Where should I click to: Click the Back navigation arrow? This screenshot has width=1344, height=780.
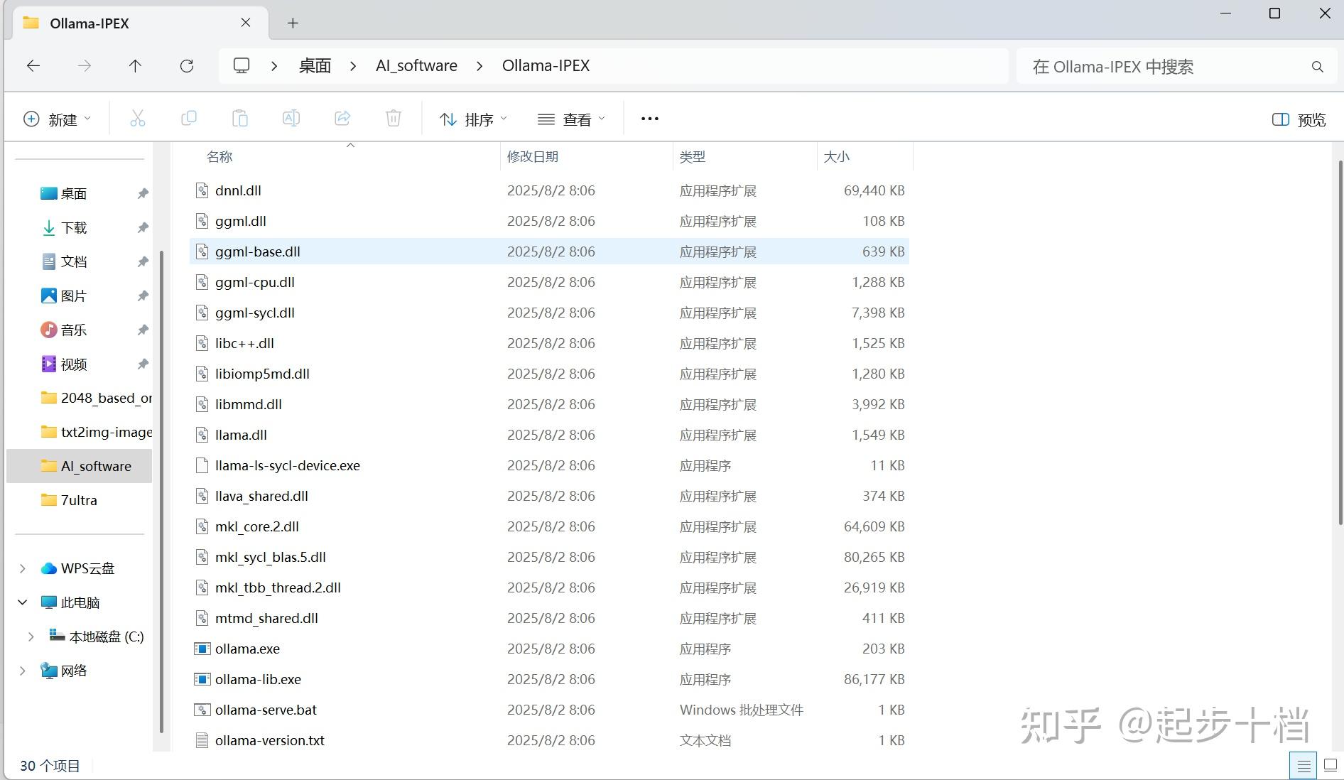click(33, 65)
